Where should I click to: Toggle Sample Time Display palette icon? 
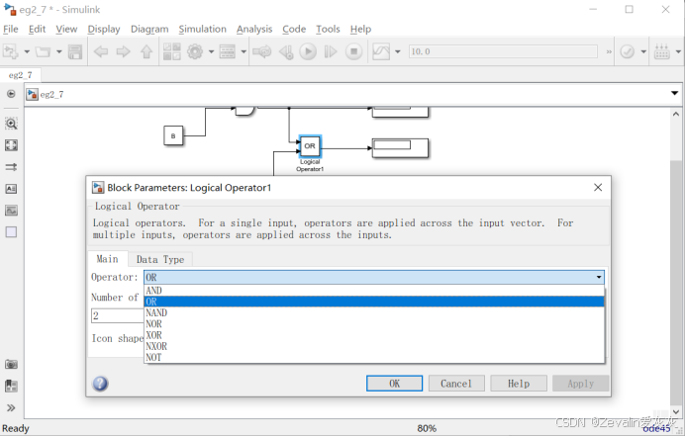click(11, 167)
